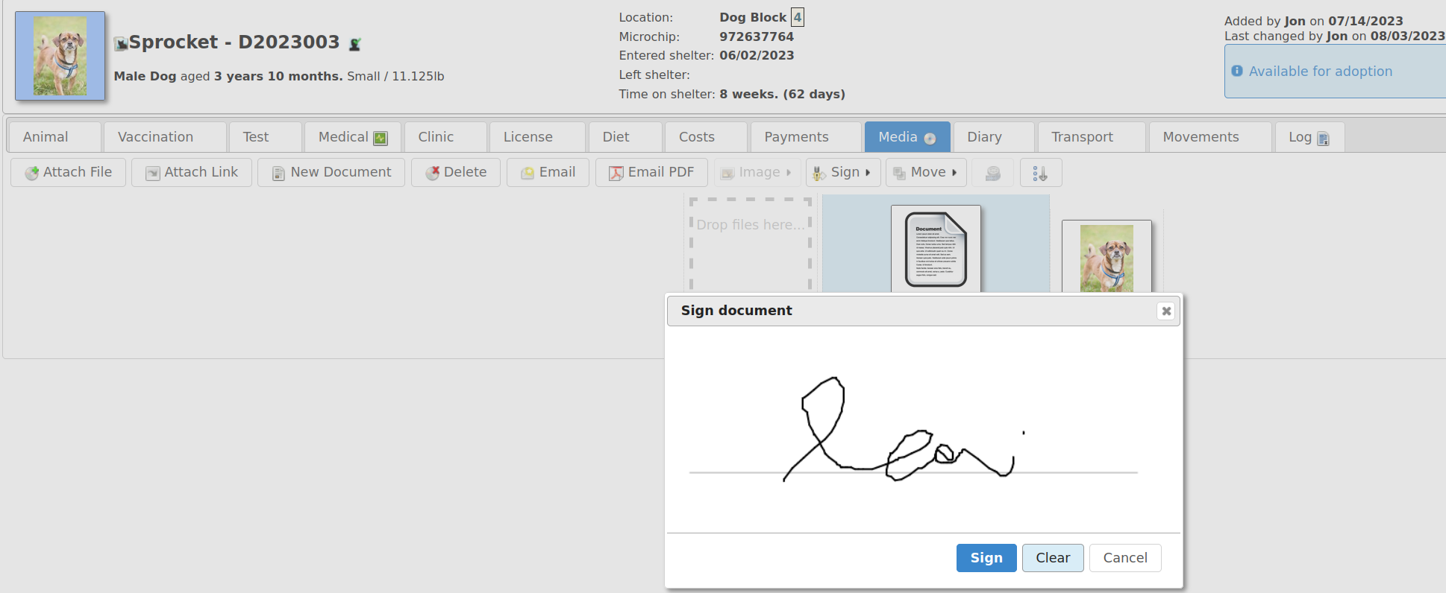This screenshot has height=593, width=1446.
Task: Click the green icon after D2023003
Action: [355, 44]
